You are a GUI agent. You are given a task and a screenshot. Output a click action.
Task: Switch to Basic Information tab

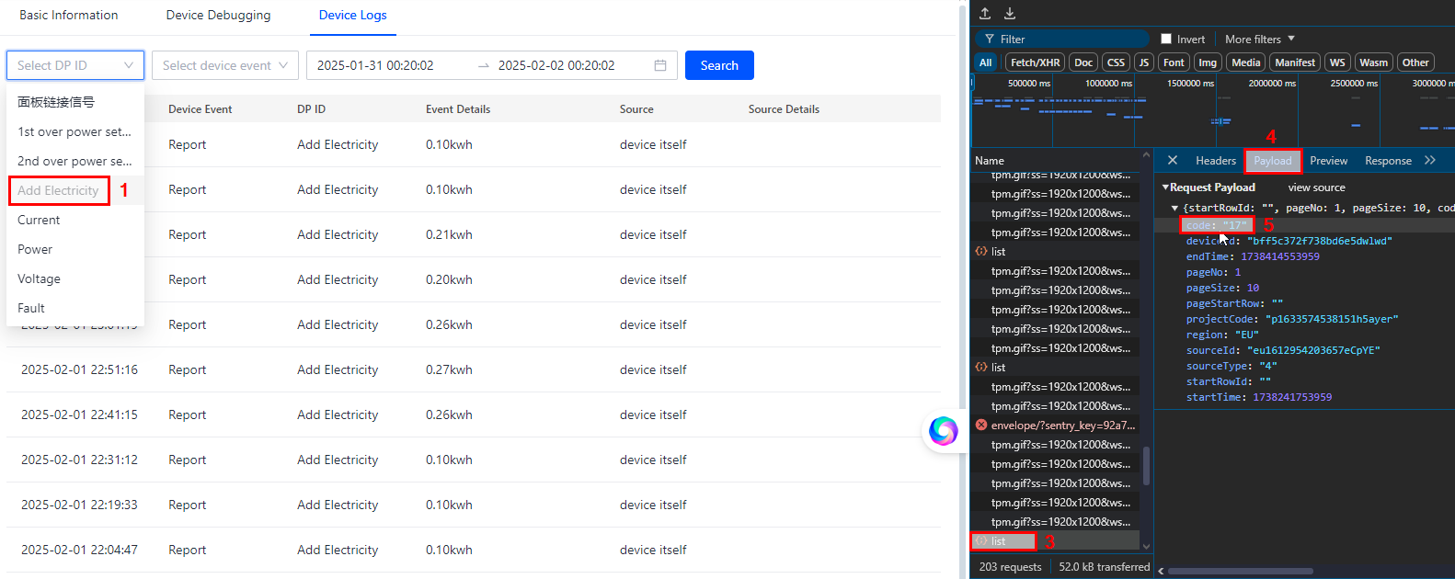click(69, 15)
